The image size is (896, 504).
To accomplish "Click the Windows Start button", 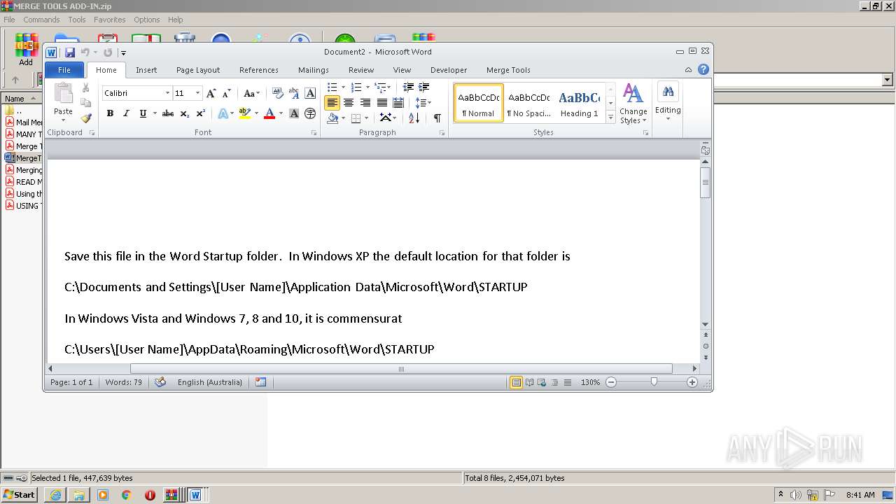I will click(x=20, y=495).
